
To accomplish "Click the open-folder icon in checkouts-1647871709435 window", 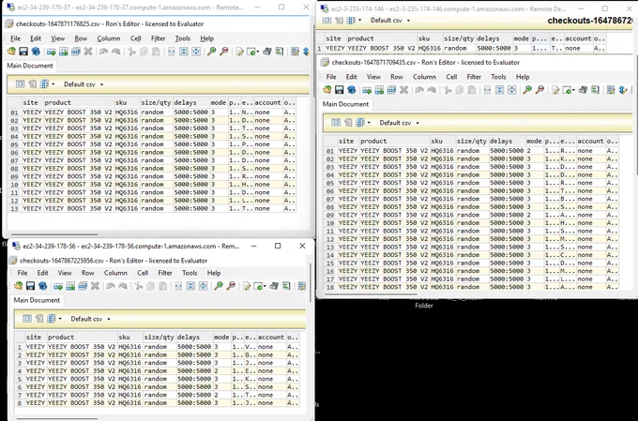I will coord(327,90).
